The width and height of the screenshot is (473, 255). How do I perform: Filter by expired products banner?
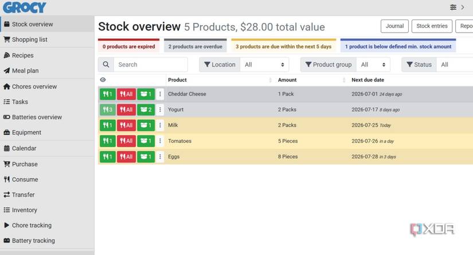[x=128, y=45]
